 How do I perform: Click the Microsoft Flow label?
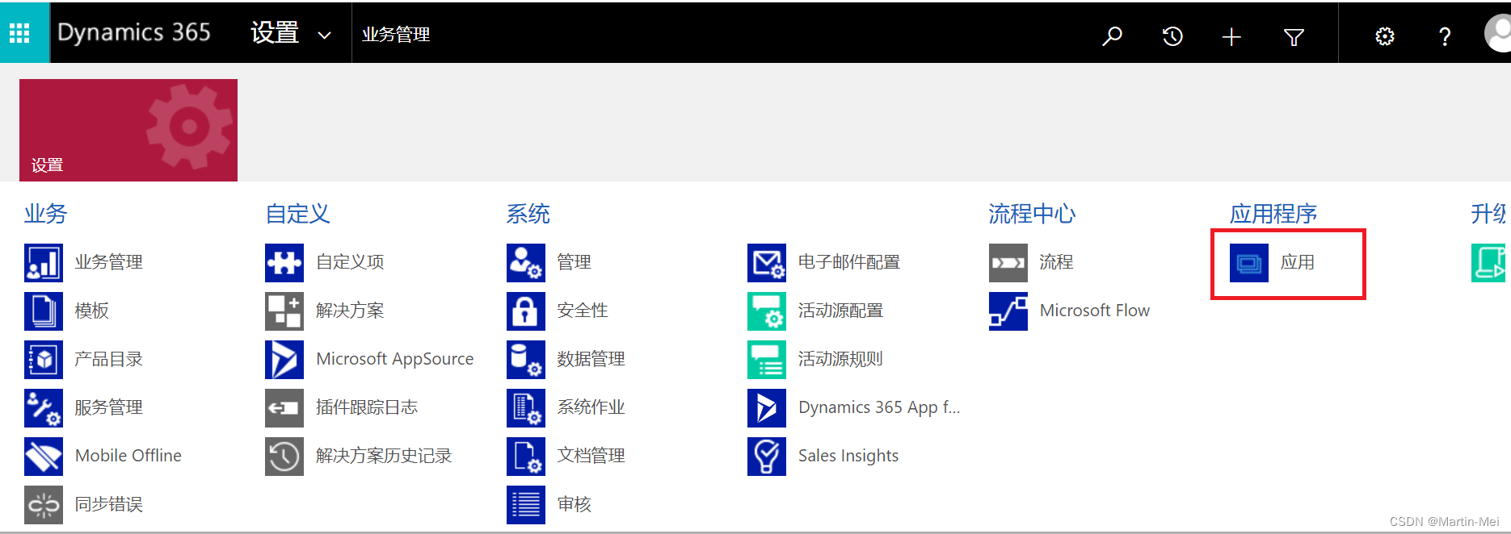[x=1095, y=311]
